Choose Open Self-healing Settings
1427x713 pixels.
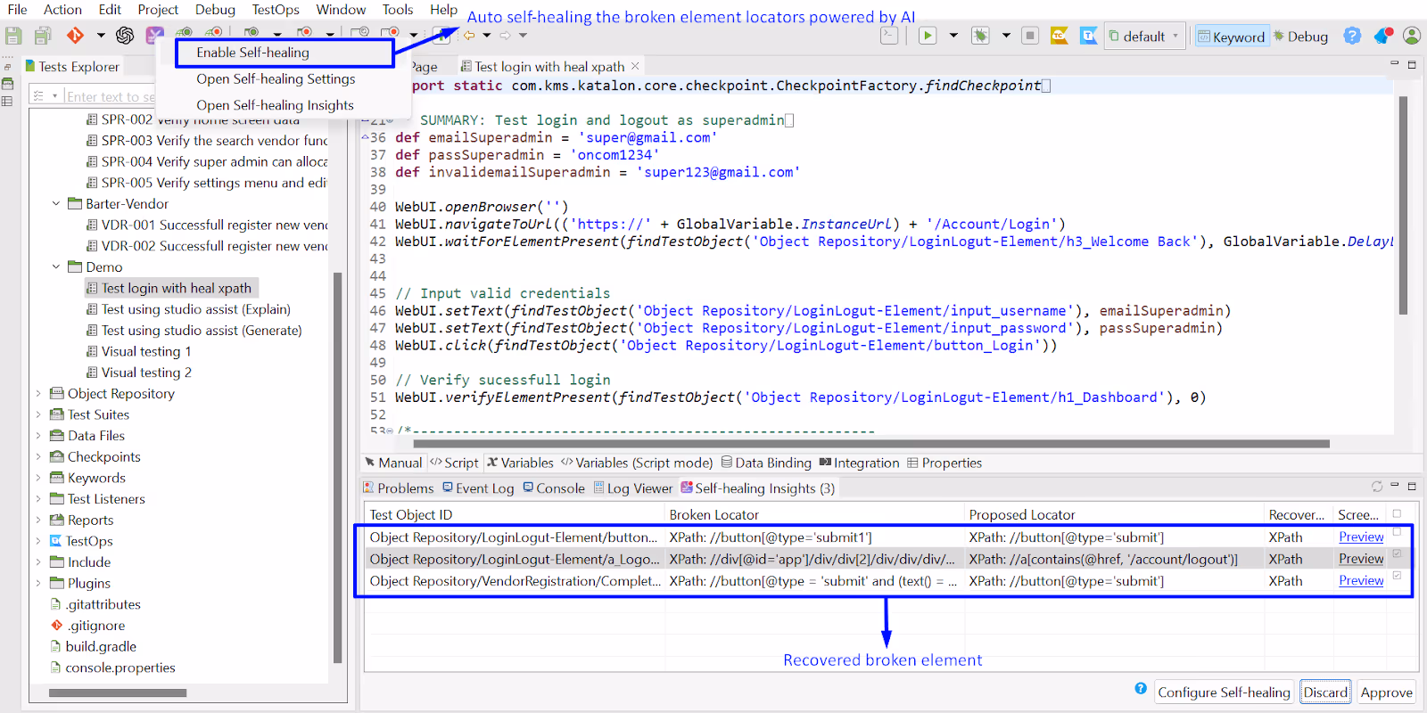(x=276, y=79)
